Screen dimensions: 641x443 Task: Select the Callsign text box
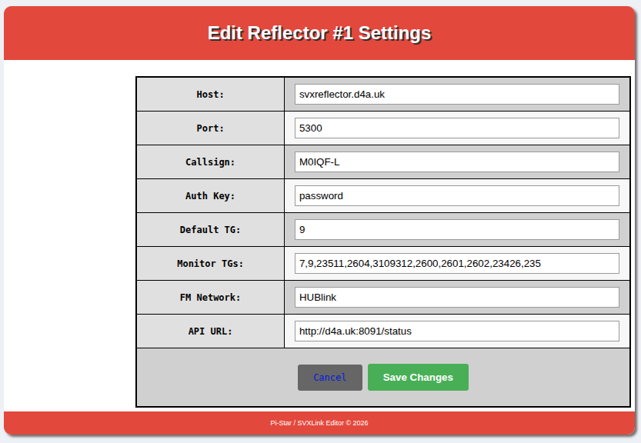(x=456, y=162)
